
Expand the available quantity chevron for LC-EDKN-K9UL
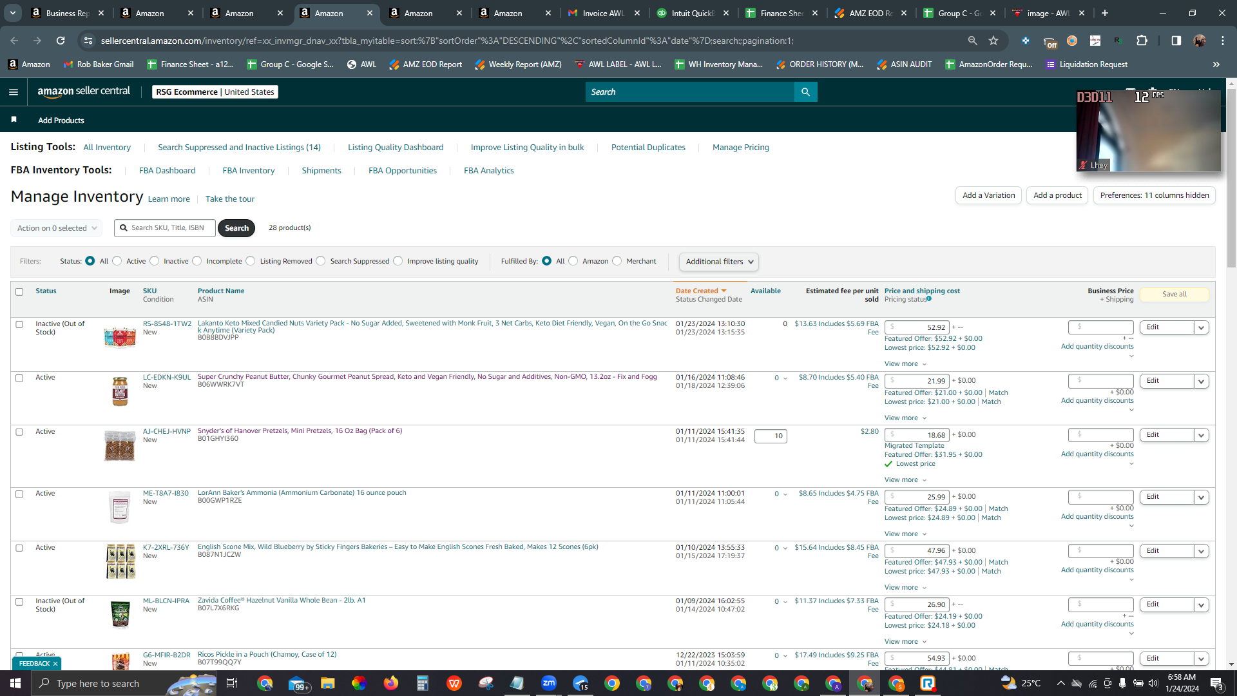coord(785,378)
